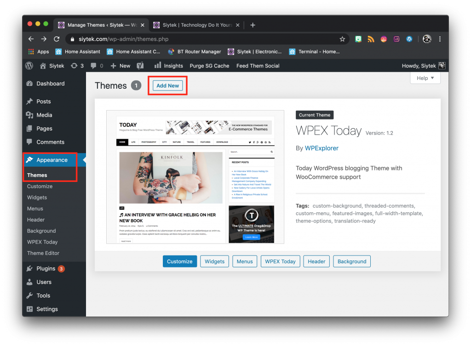The image size is (471, 346).
Task: Switch to the Siytek Technology Do It Yourself tab
Action: pos(197,25)
